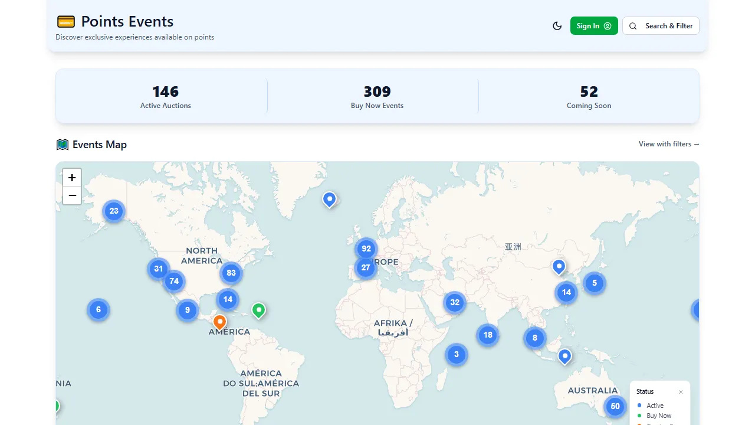Zoom out on the events map
Viewport: 755px width, 425px height.
click(x=72, y=195)
